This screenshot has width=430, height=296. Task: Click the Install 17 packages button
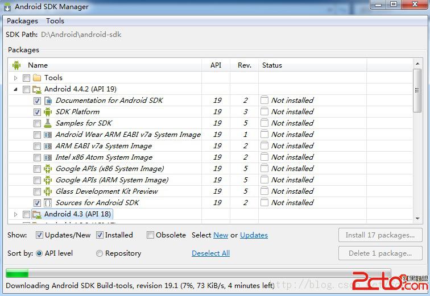380,235
